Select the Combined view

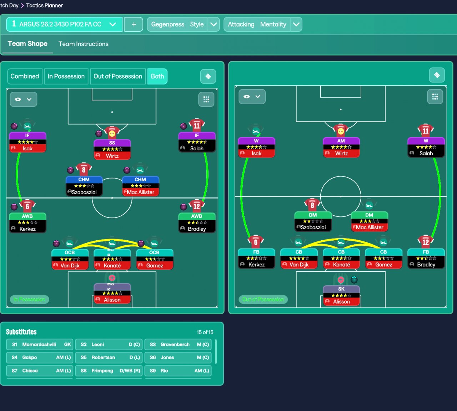click(25, 76)
